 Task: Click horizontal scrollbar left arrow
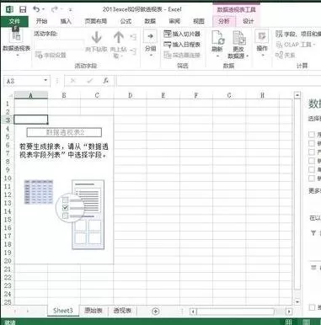[193, 312]
